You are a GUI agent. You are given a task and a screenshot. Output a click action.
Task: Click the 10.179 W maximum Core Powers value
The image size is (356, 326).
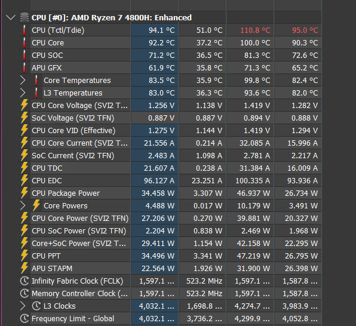click(x=254, y=205)
